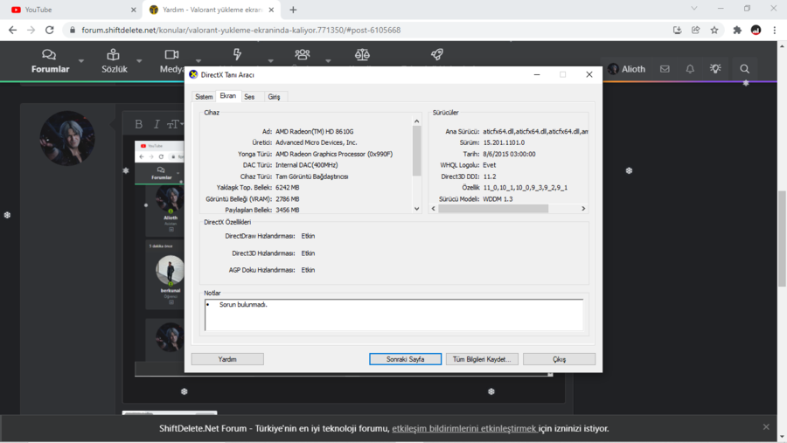The image size is (787, 443).
Task: Switch to the Sistem tab in DirectX
Action: pos(204,97)
